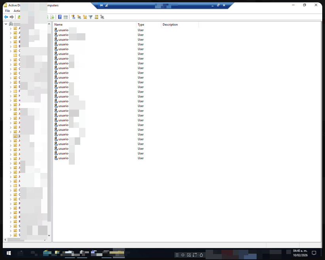
Task: Check connection quality signal bars icon
Action: coord(106,6)
